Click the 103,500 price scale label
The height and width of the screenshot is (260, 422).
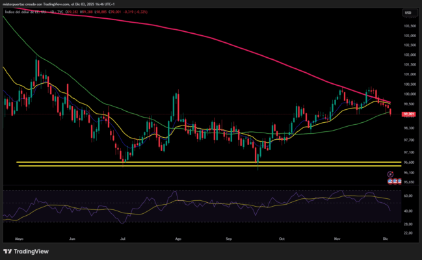[409, 25]
